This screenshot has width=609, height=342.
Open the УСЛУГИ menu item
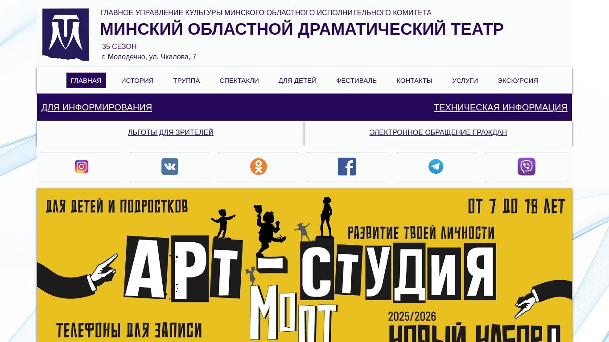[465, 81]
